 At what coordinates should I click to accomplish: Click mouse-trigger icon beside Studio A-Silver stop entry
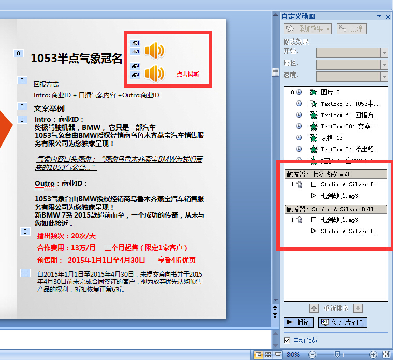click(x=299, y=184)
